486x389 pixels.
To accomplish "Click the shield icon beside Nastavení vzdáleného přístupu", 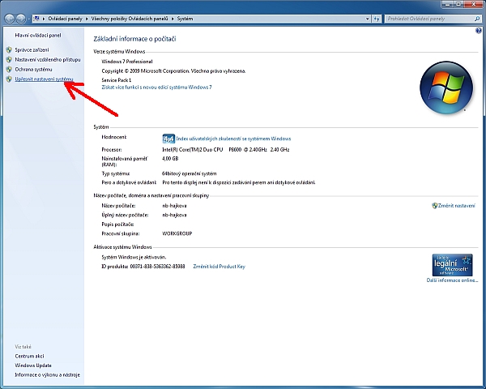I will coord(9,60).
